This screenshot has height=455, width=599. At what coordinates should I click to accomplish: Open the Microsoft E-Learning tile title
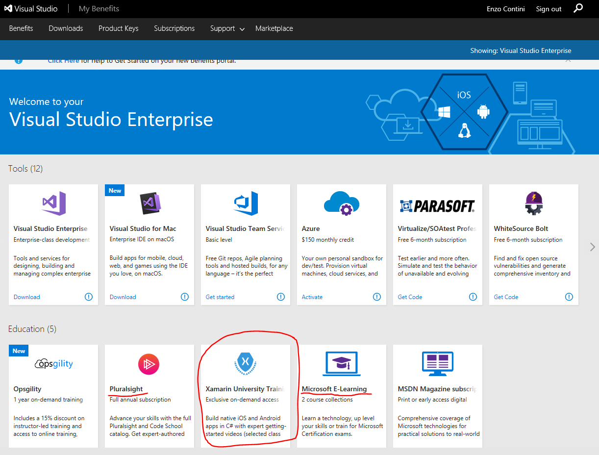coord(334,389)
